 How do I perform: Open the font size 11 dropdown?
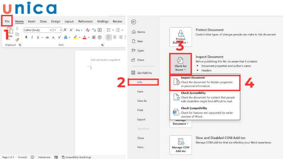point(60,30)
